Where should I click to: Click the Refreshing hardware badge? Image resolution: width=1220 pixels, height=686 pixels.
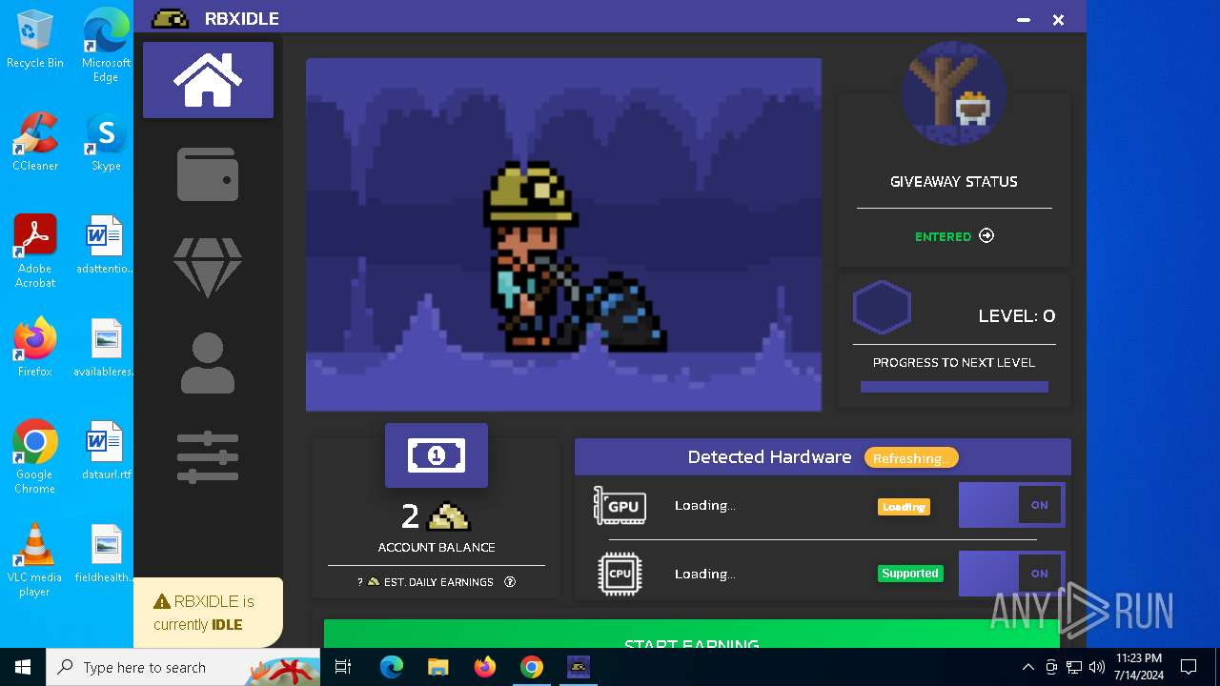[x=911, y=458]
